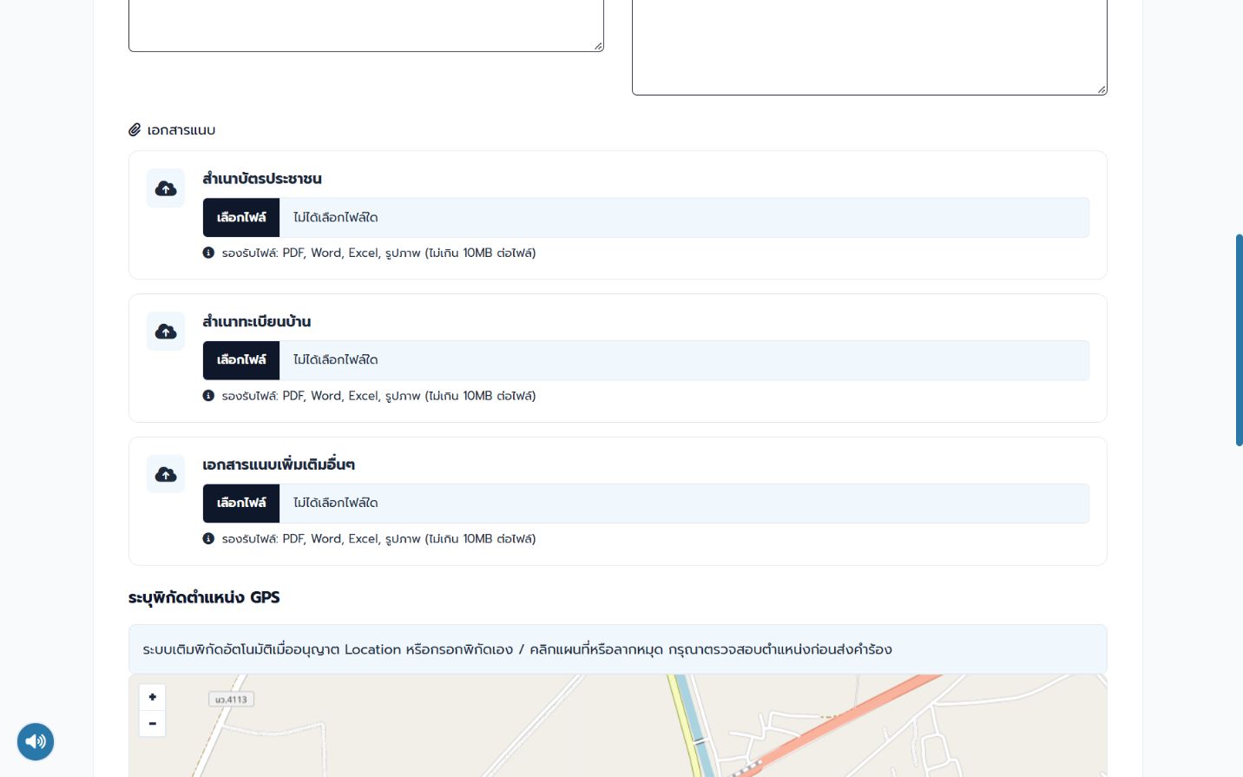
Task: Choose file for เอกสารแนบเพิ่มเติมอื่นๆ
Action: point(241,504)
